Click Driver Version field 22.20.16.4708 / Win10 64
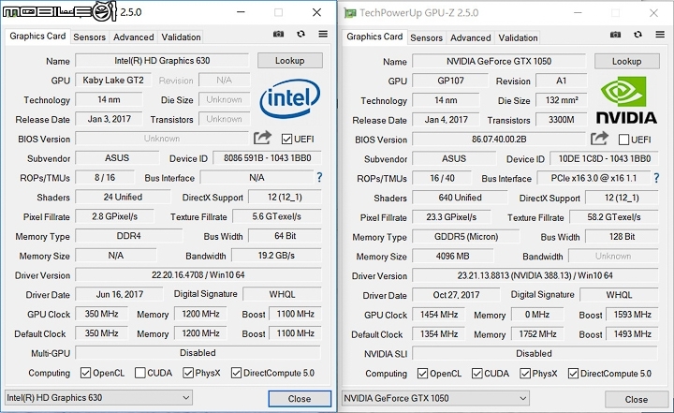The height and width of the screenshot is (413, 674). [198, 275]
